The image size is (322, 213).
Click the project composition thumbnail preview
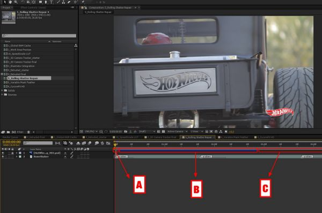click(x=9, y=18)
